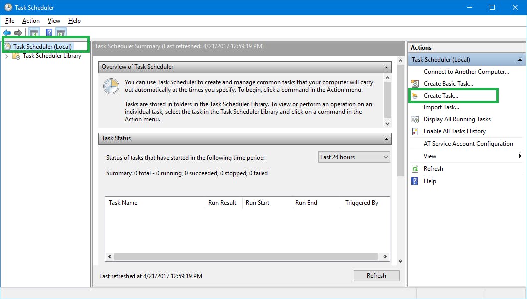
Task: Click the Help question mark icon in Actions
Action: (x=415, y=181)
